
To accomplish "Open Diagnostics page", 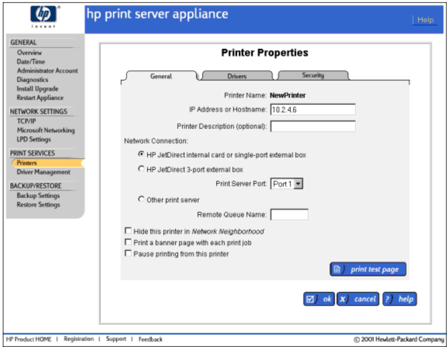I will tap(32, 80).
